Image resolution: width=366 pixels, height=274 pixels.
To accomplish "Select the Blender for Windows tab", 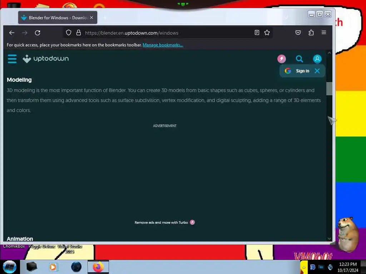I will click(58, 17).
